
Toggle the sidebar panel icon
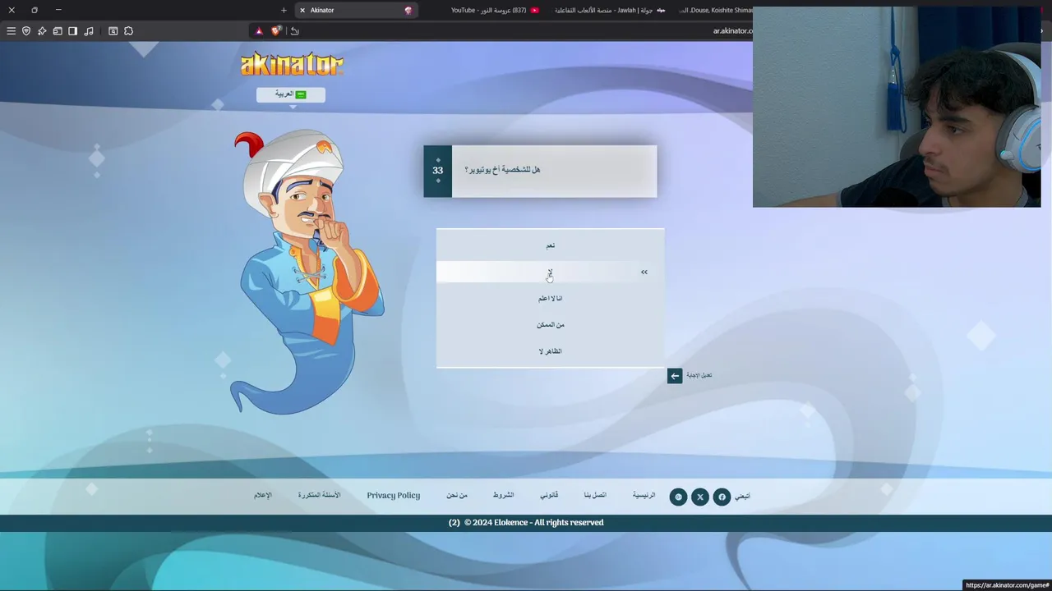tap(73, 31)
